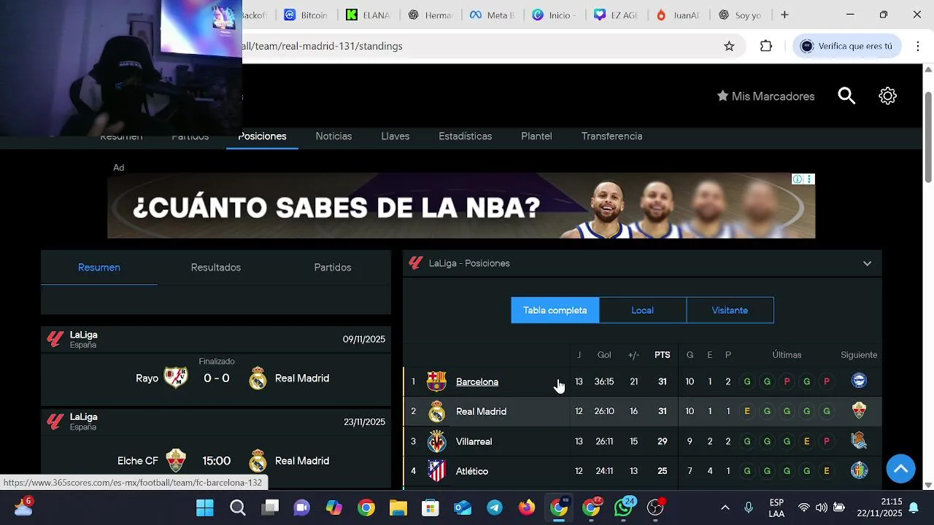This screenshot has width=934, height=525.
Task: Click the ad info icon on banner
Action: point(798,179)
